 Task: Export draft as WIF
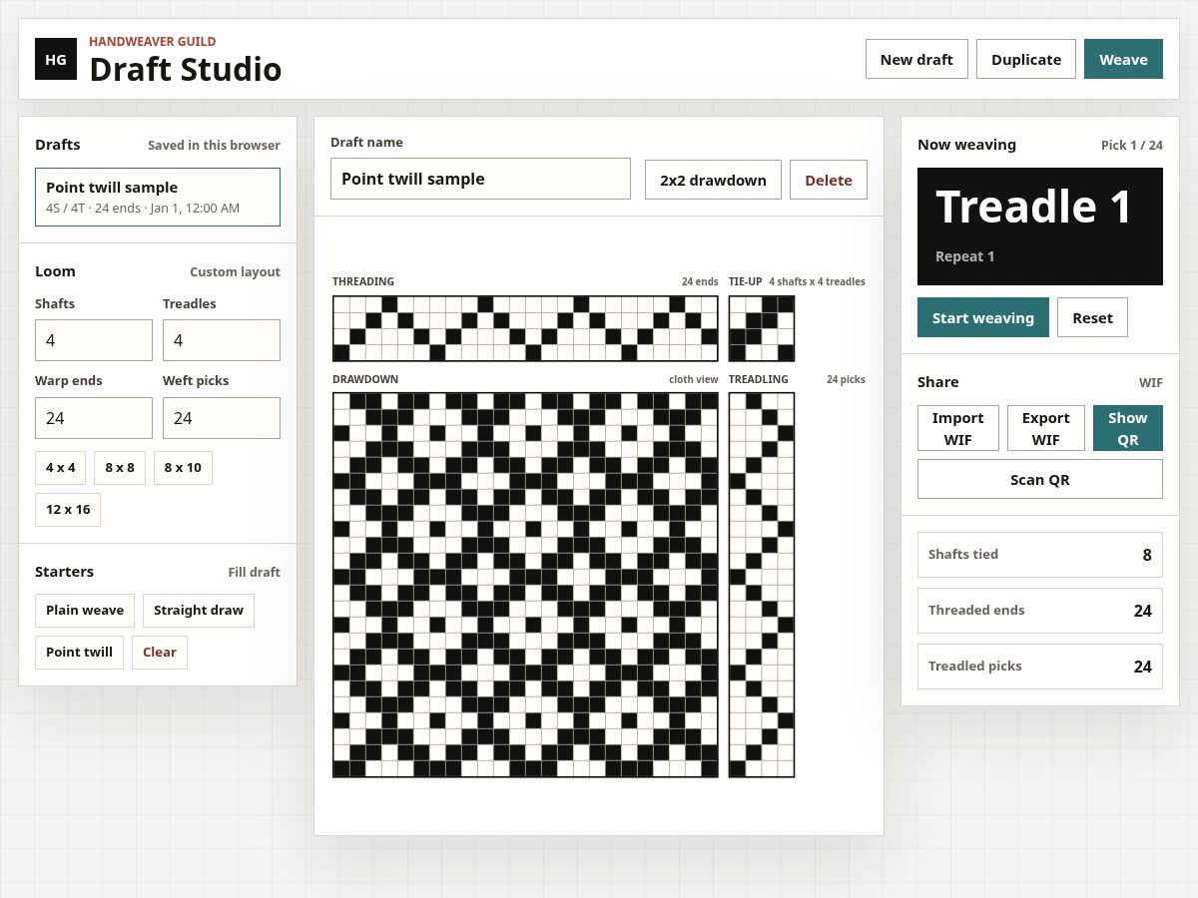pyautogui.click(x=1046, y=428)
